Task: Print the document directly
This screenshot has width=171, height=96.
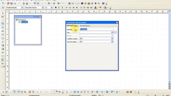Action: coord(27,3)
